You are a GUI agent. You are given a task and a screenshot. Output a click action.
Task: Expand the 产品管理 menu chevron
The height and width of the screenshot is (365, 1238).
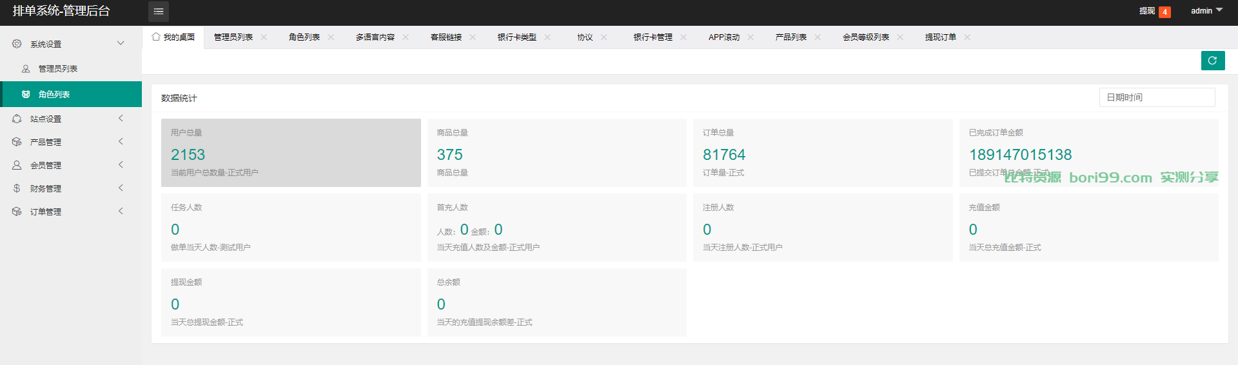pos(121,141)
